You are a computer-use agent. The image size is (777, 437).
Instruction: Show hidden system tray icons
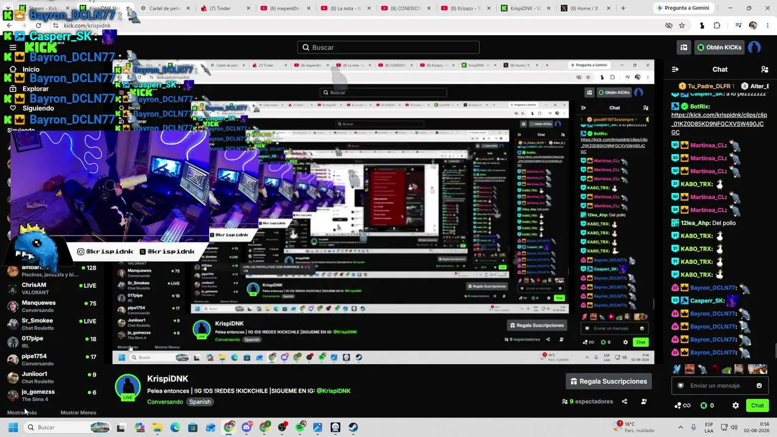pyautogui.click(x=680, y=427)
